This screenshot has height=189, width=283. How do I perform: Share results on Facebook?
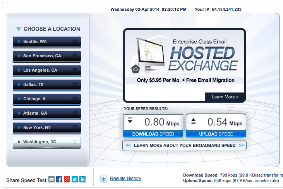pyautogui.click(x=59, y=179)
